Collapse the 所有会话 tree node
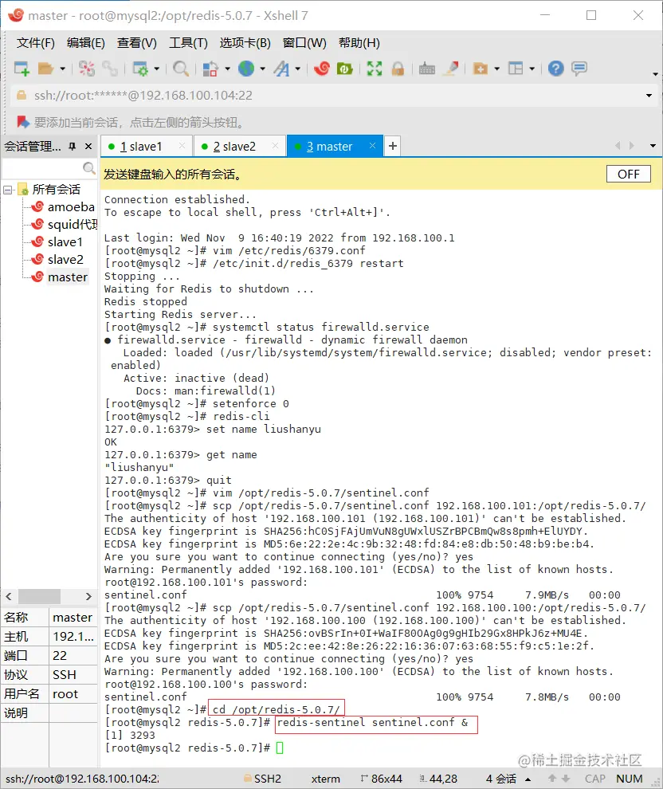The height and width of the screenshot is (789, 663). (x=7, y=190)
